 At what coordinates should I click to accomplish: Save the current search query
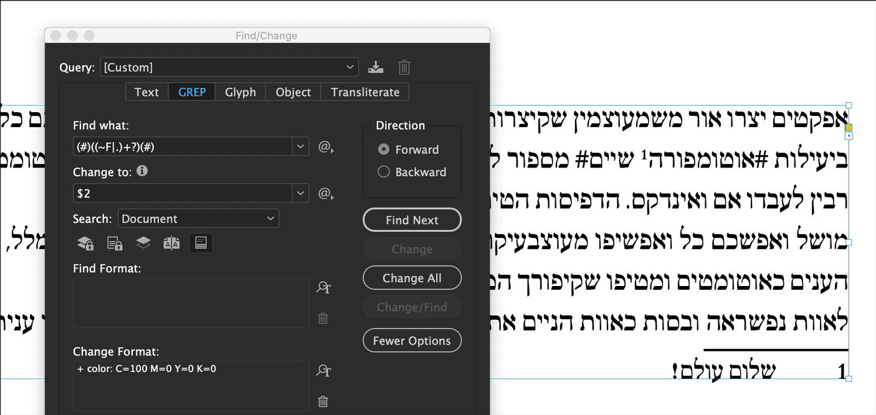(376, 67)
